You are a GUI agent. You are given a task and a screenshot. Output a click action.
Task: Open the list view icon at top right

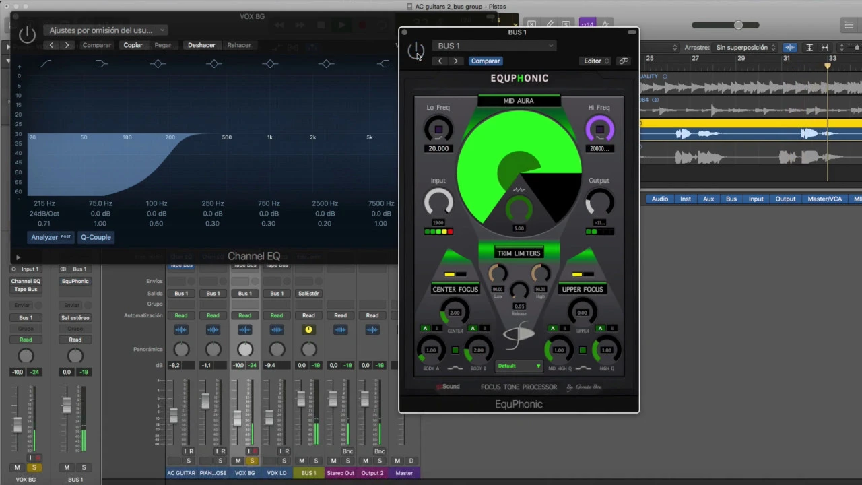pyautogui.click(x=849, y=26)
